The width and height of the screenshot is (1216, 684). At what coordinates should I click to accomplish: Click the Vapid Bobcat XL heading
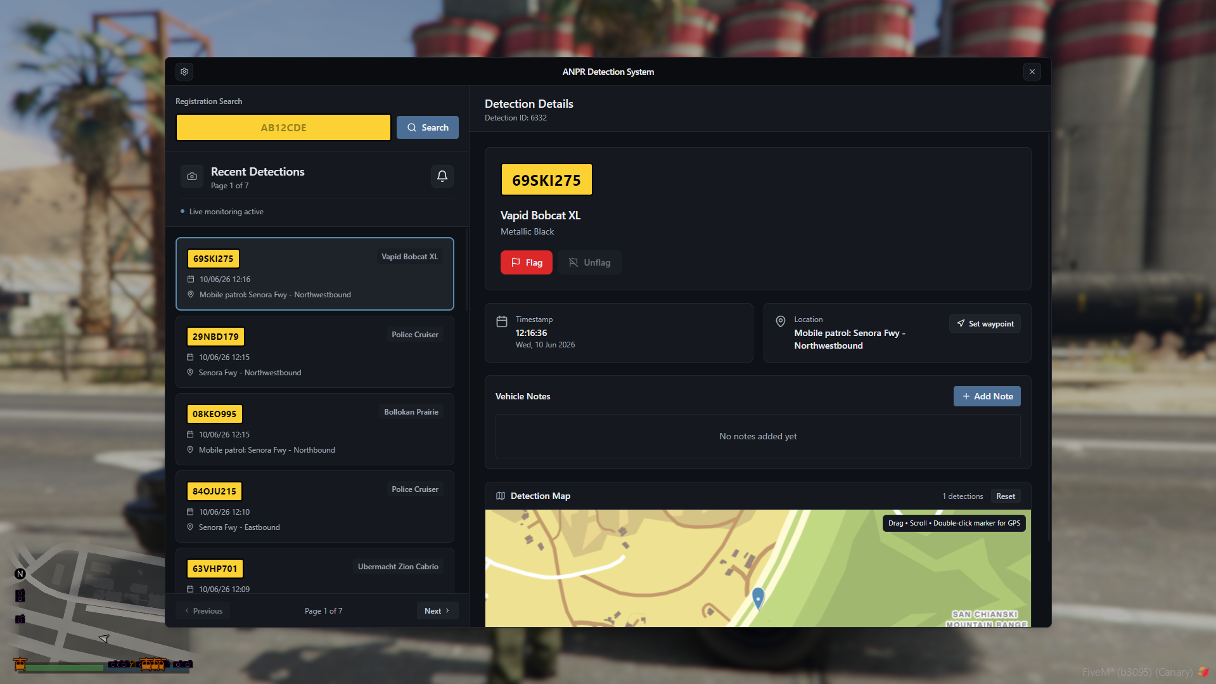point(541,216)
